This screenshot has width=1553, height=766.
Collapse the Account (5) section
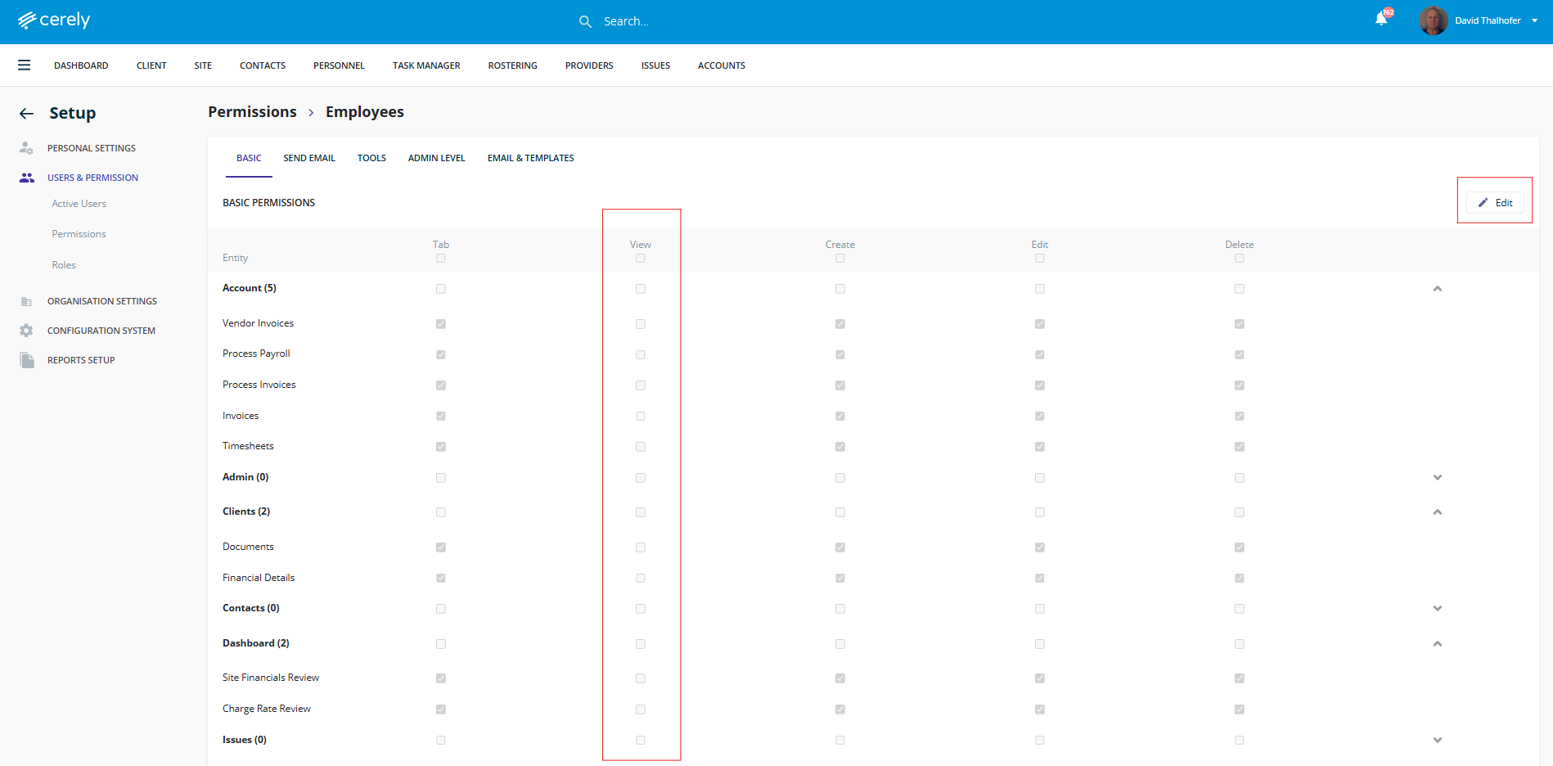[1438, 289]
